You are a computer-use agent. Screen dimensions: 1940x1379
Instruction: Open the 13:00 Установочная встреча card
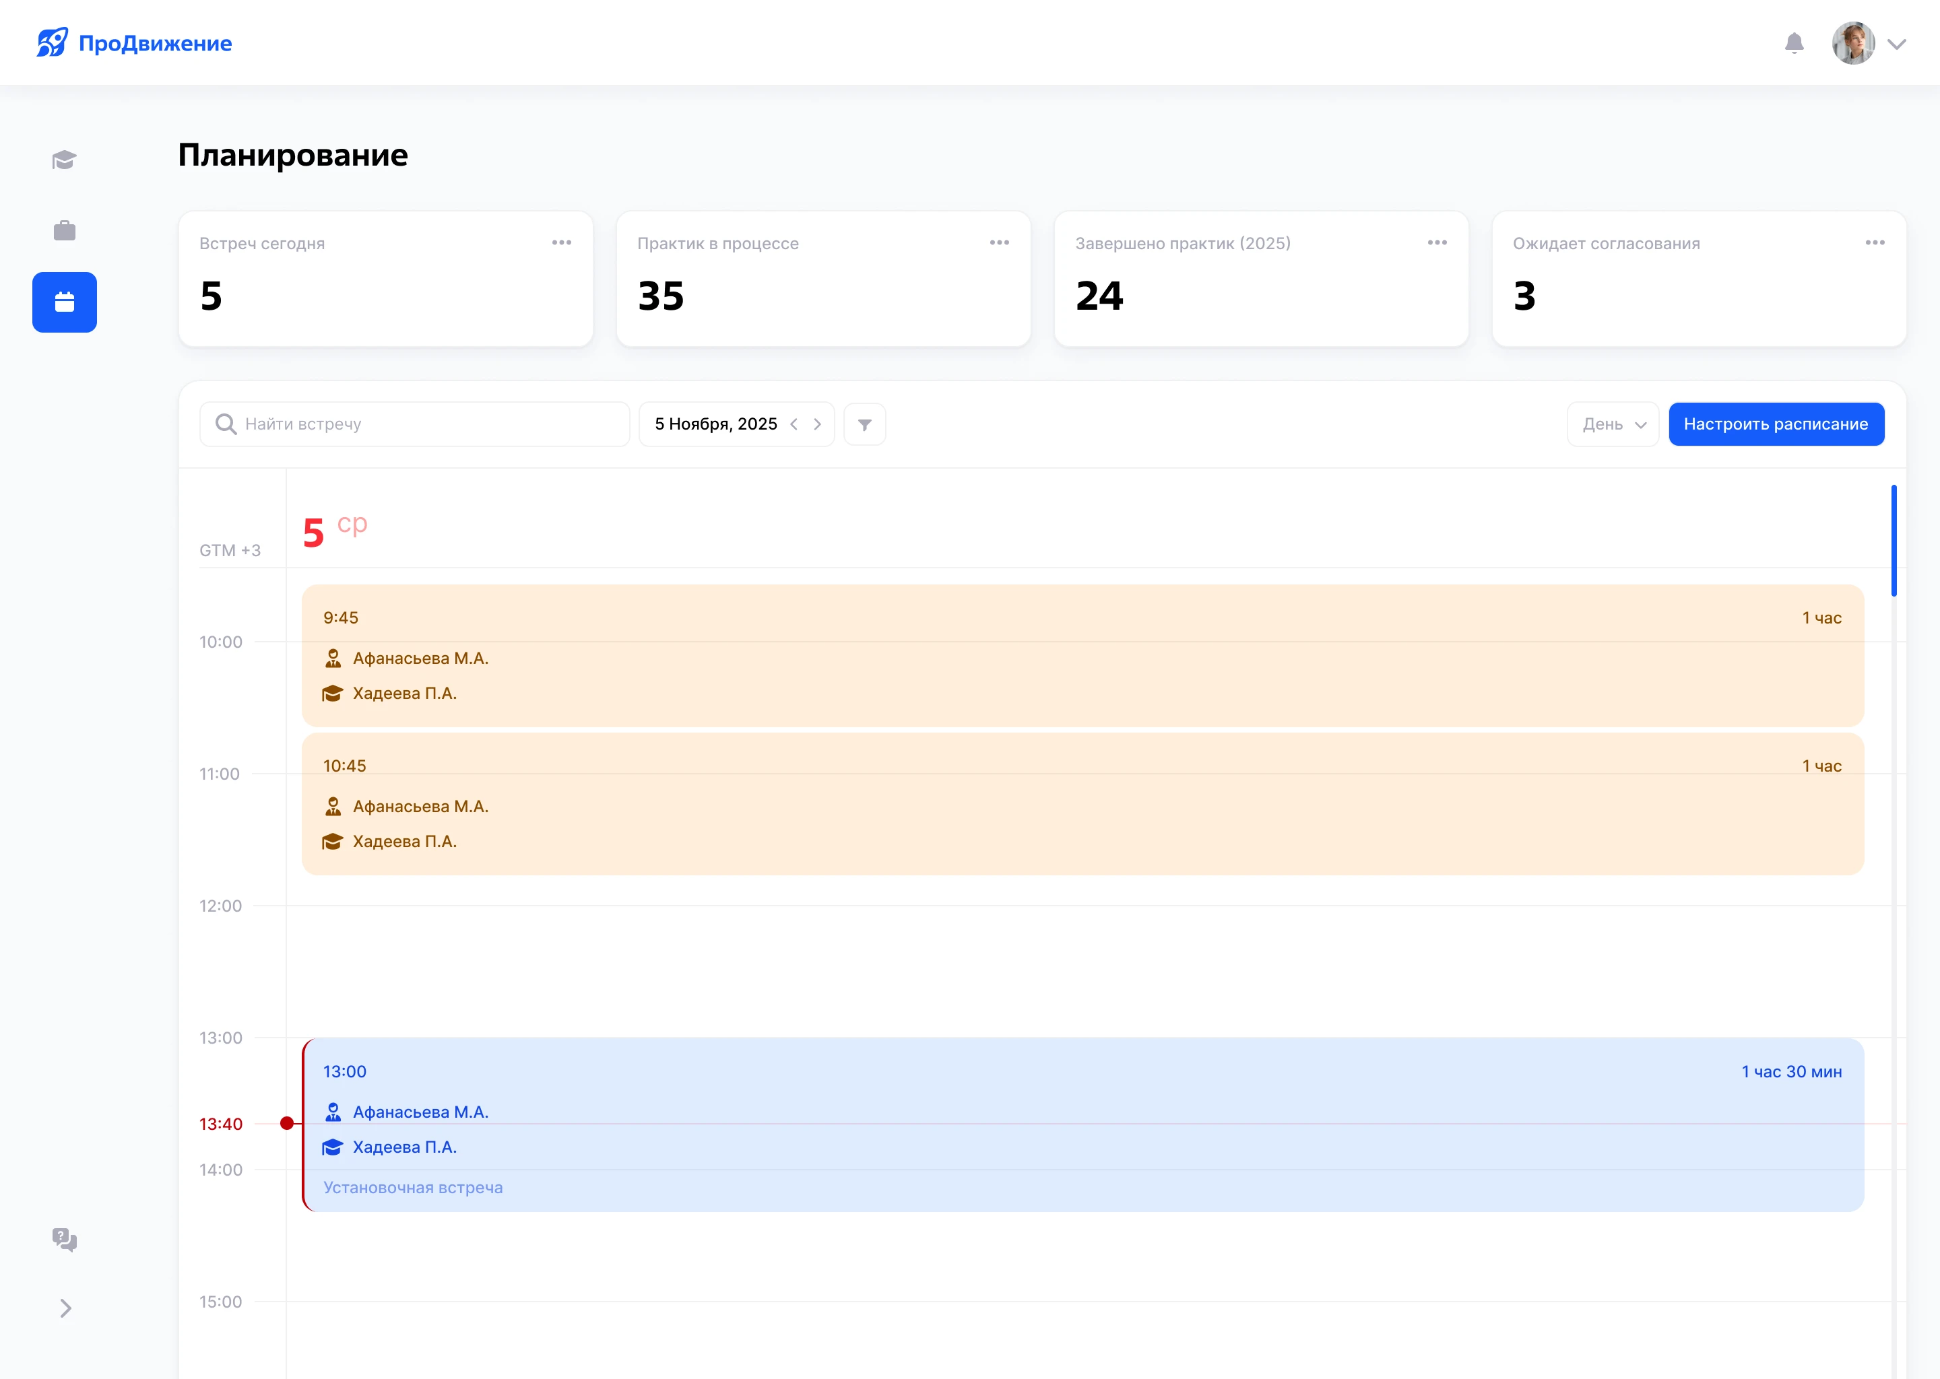pyautogui.click(x=1083, y=1125)
